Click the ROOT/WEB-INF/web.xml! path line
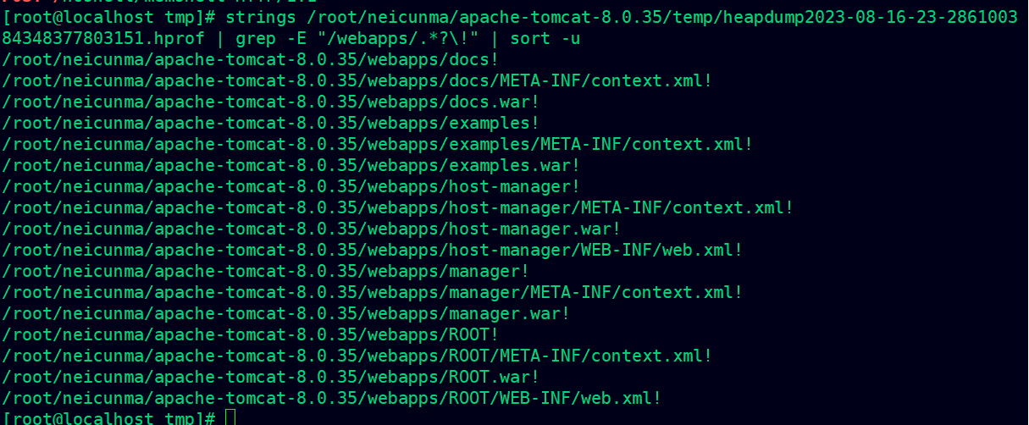The height and width of the screenshot is (425, 1029). point(331,398)
